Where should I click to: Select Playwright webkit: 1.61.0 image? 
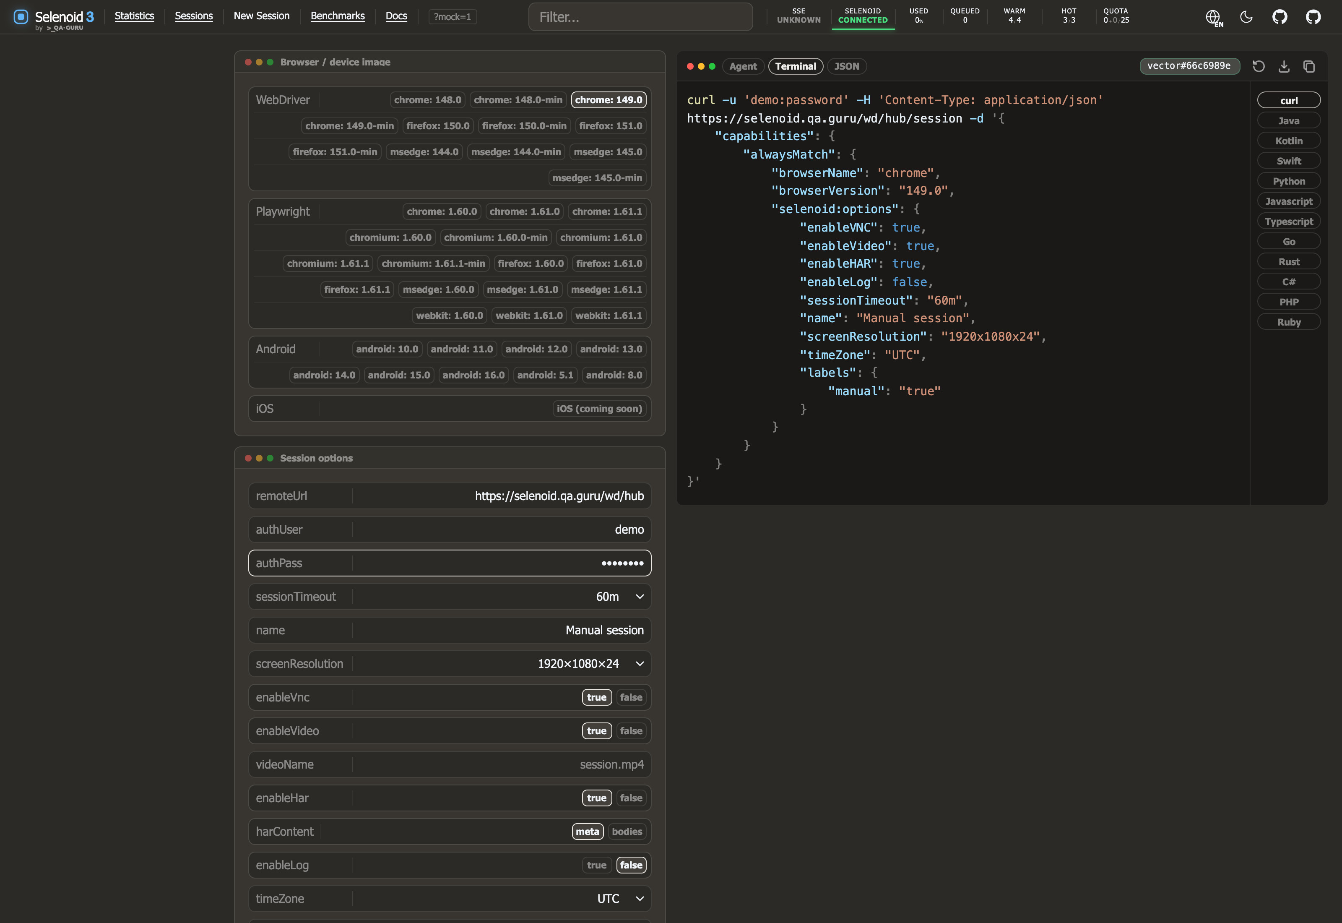(529, 316)
